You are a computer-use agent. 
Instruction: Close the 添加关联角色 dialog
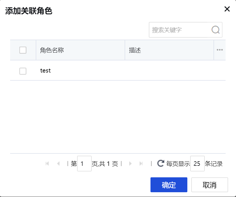point(227,9)
